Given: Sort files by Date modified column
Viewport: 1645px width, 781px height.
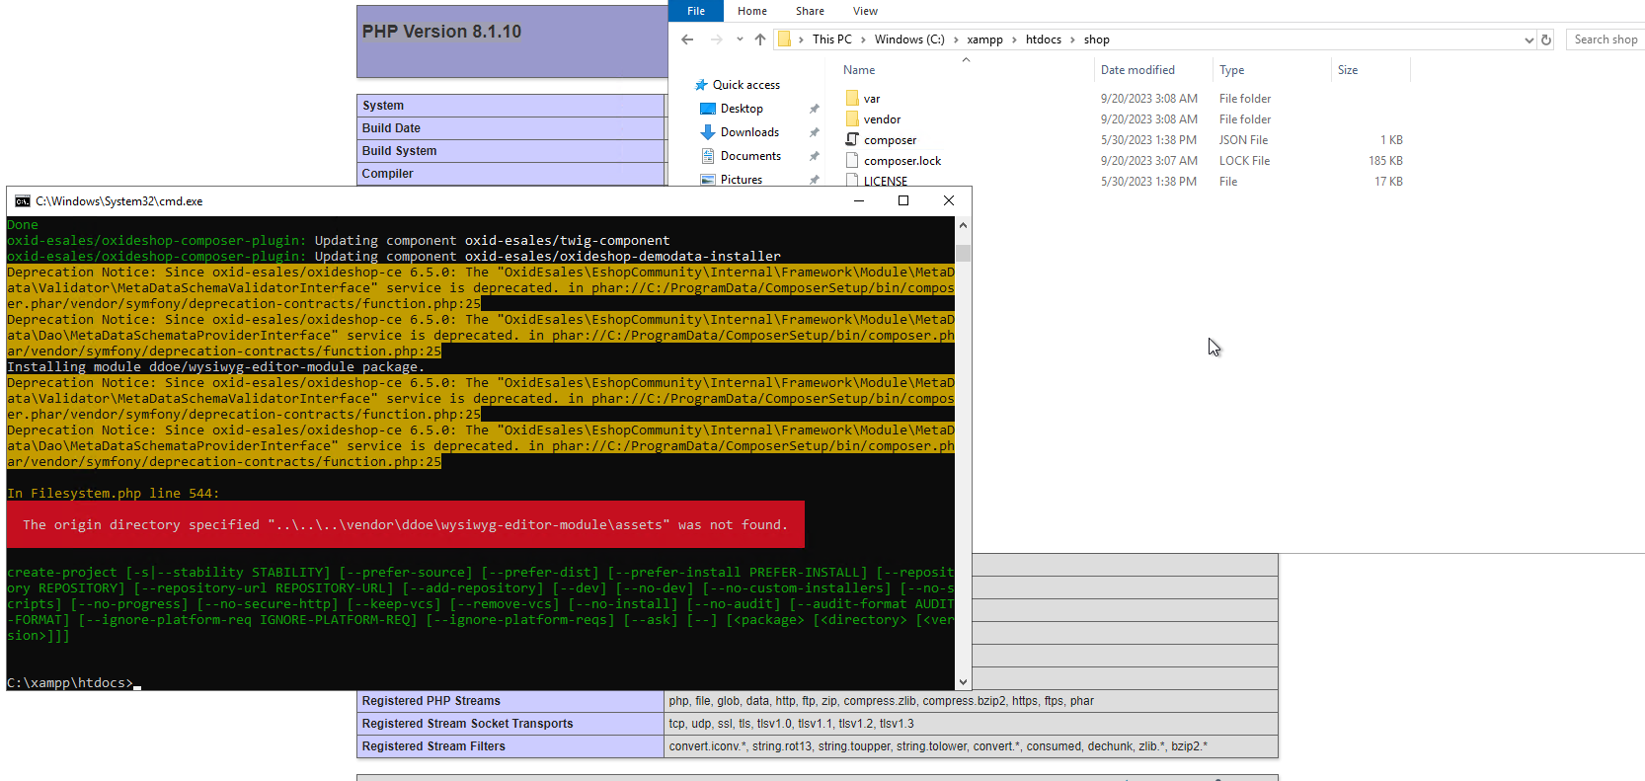Looking at the screenshot, I should (x=1137, y=70).
